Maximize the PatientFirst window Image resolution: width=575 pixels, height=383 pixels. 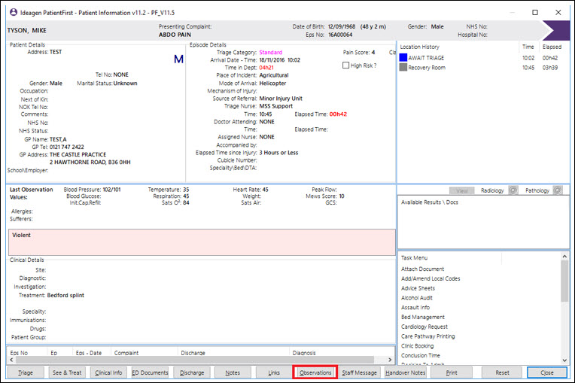535,13
